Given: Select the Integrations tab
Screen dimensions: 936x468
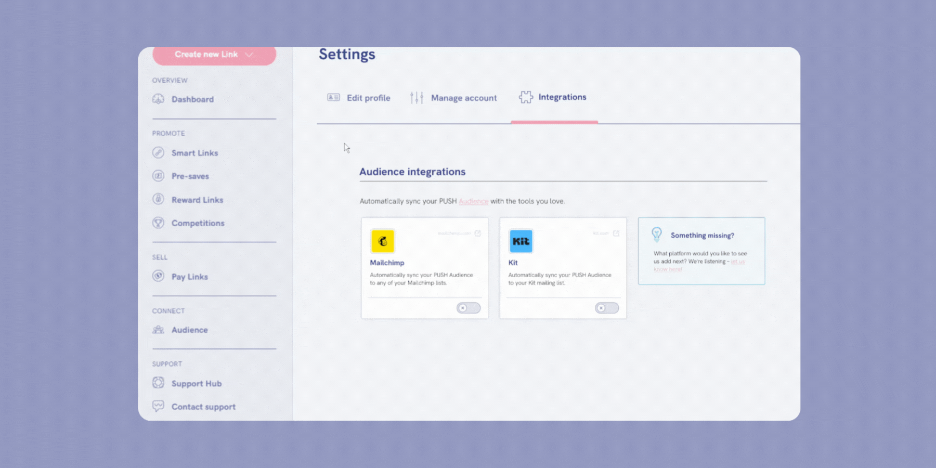Looking at the screenshot, I should pos(553,97).
